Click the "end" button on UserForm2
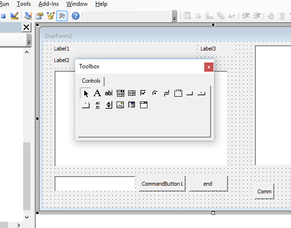 [x=208, y=184]
